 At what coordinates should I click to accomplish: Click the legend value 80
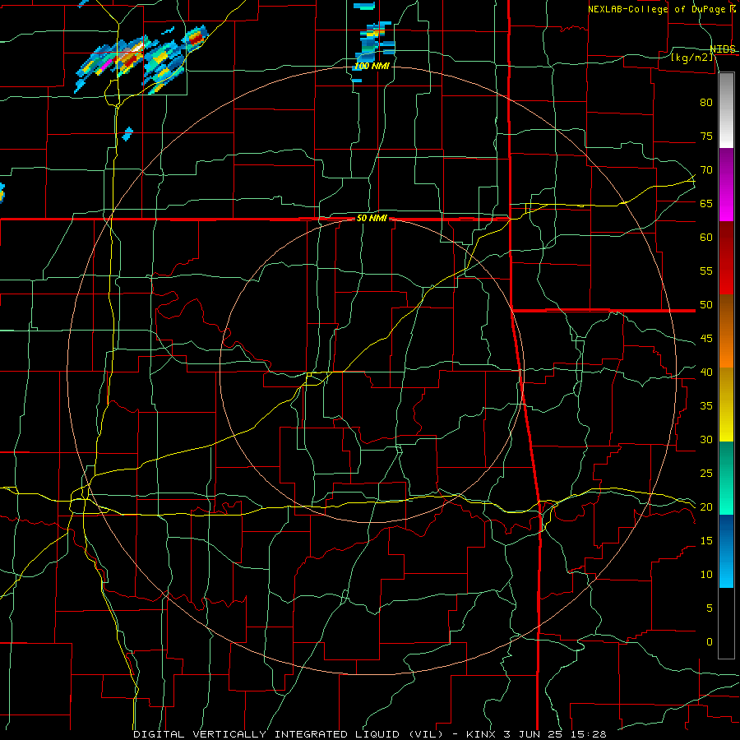(706, 103)
